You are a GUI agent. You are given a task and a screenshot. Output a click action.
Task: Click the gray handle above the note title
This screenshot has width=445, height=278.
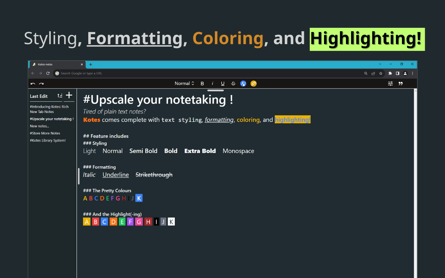216,90
